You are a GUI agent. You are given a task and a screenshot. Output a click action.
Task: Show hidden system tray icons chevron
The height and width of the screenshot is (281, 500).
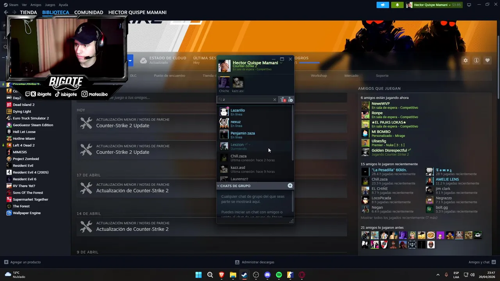[437, 275]
